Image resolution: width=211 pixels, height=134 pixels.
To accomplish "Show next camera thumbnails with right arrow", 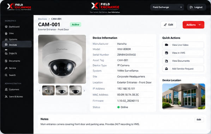I will coord(84,91).
